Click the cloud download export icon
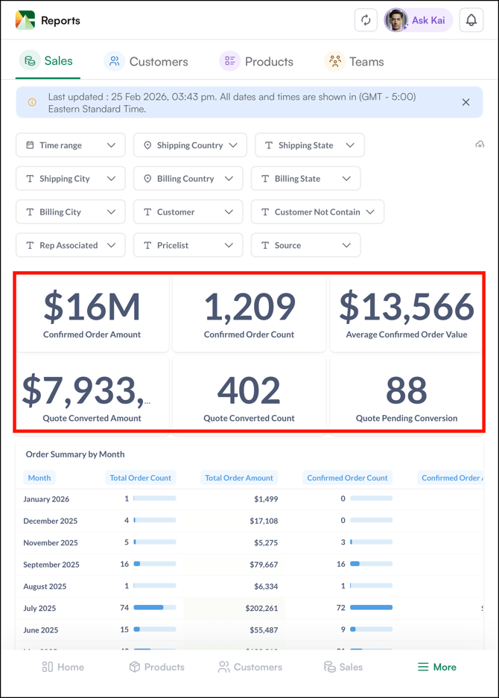Viewport: 499px width, 698px height. 480,145
